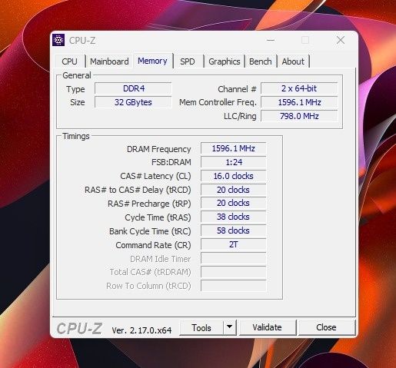Click the Channel # label
Screen dimensions: 396x368
coord(237,89)
